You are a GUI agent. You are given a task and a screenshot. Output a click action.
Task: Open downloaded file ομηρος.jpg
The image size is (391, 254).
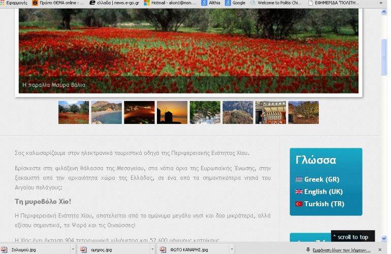[113, 249]
